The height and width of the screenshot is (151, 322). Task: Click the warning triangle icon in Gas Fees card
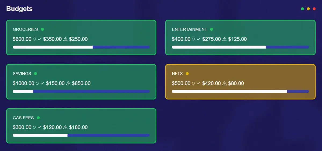tap(65, 127)
